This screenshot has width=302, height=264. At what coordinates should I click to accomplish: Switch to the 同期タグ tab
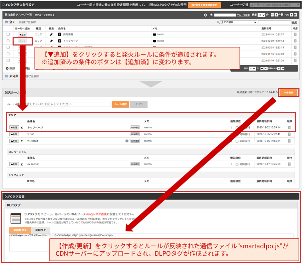[x=41, y=230]
